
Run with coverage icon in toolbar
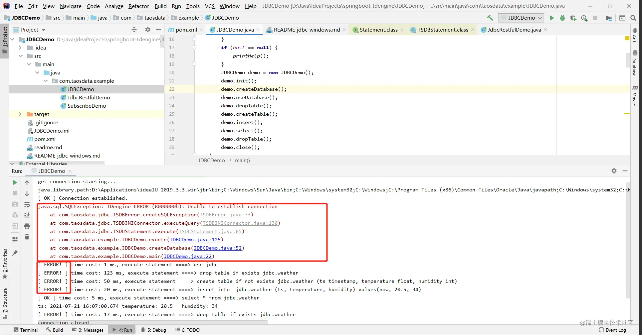(573, 18)
